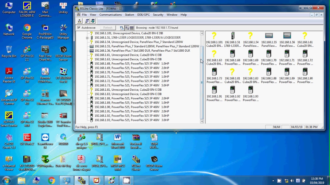Open the Communications menu

[110, 15]
